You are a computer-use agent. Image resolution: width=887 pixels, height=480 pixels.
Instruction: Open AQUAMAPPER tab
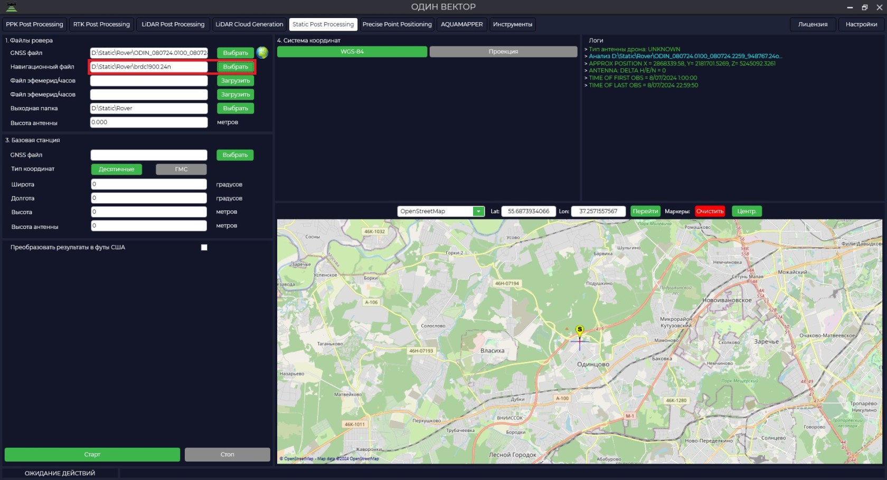461,24
